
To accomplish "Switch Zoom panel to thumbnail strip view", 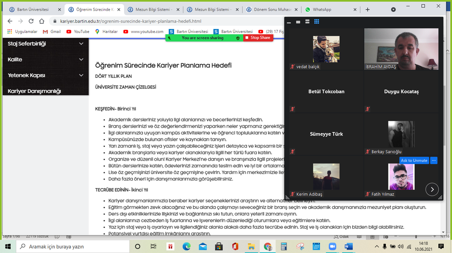I will click(307, 22).
